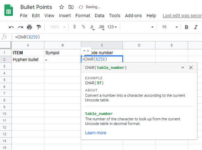Click the print icon
202x150 pixels.
29,27
